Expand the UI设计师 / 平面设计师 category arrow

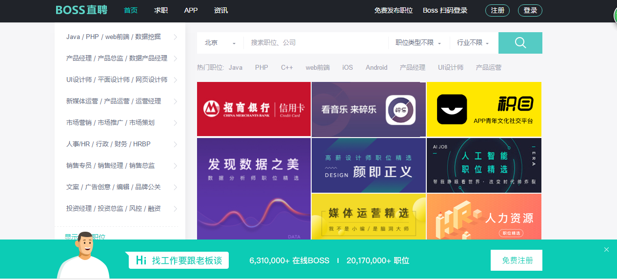(175, 80)
